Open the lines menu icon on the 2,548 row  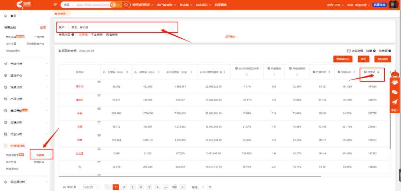click(99, 149)
